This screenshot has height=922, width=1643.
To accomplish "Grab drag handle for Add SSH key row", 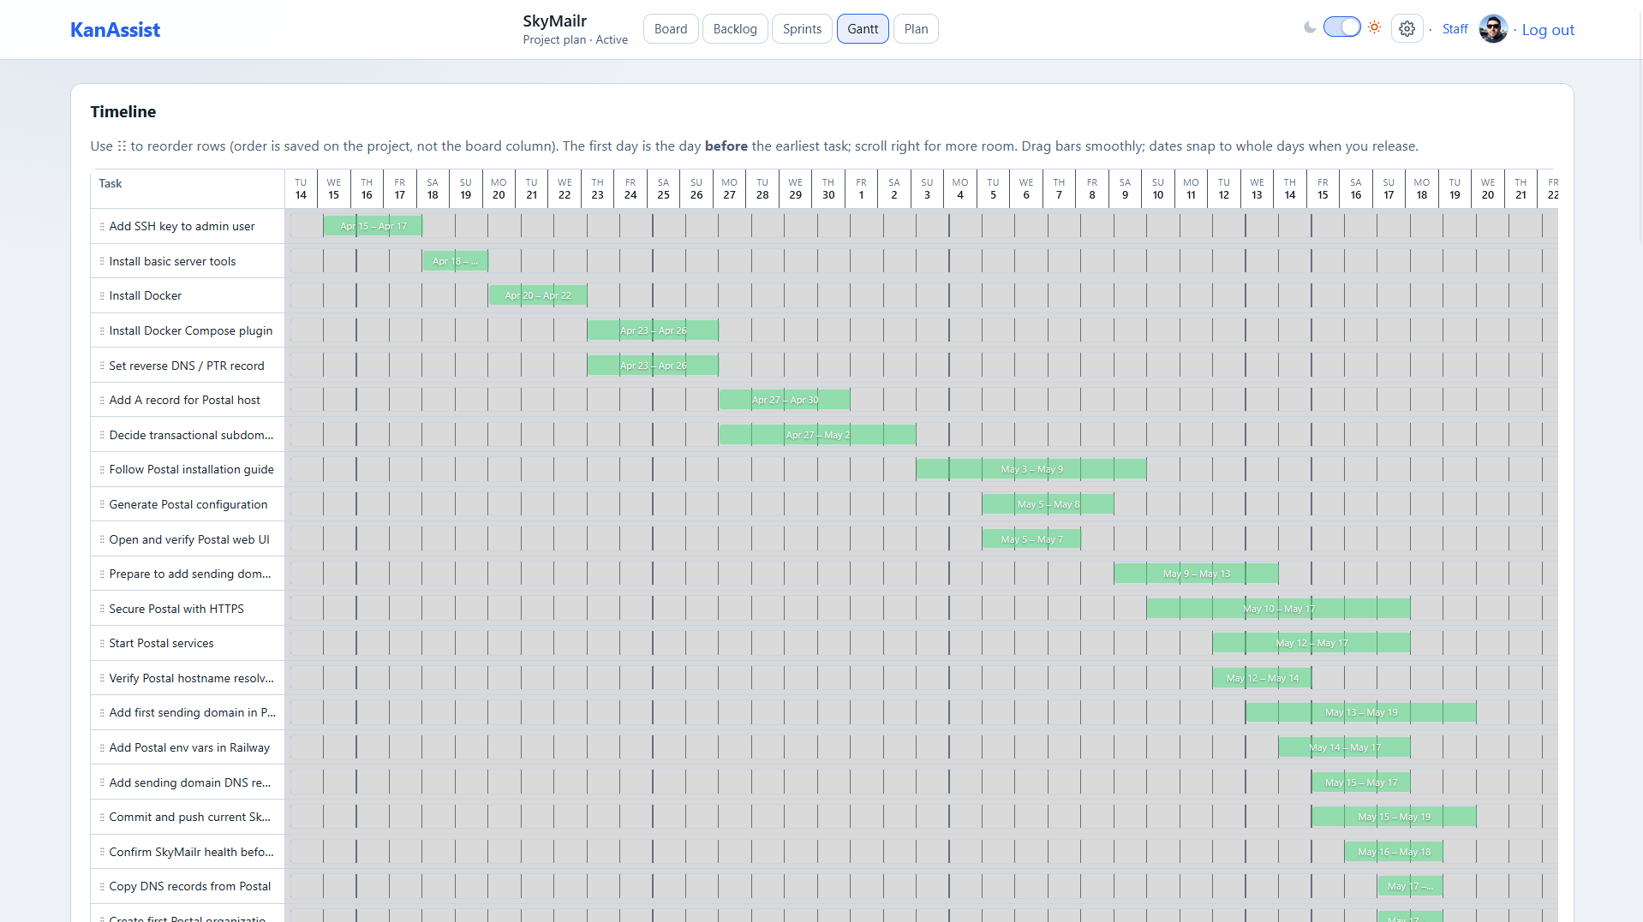I will pyautogui.click(x=102, y=227).
